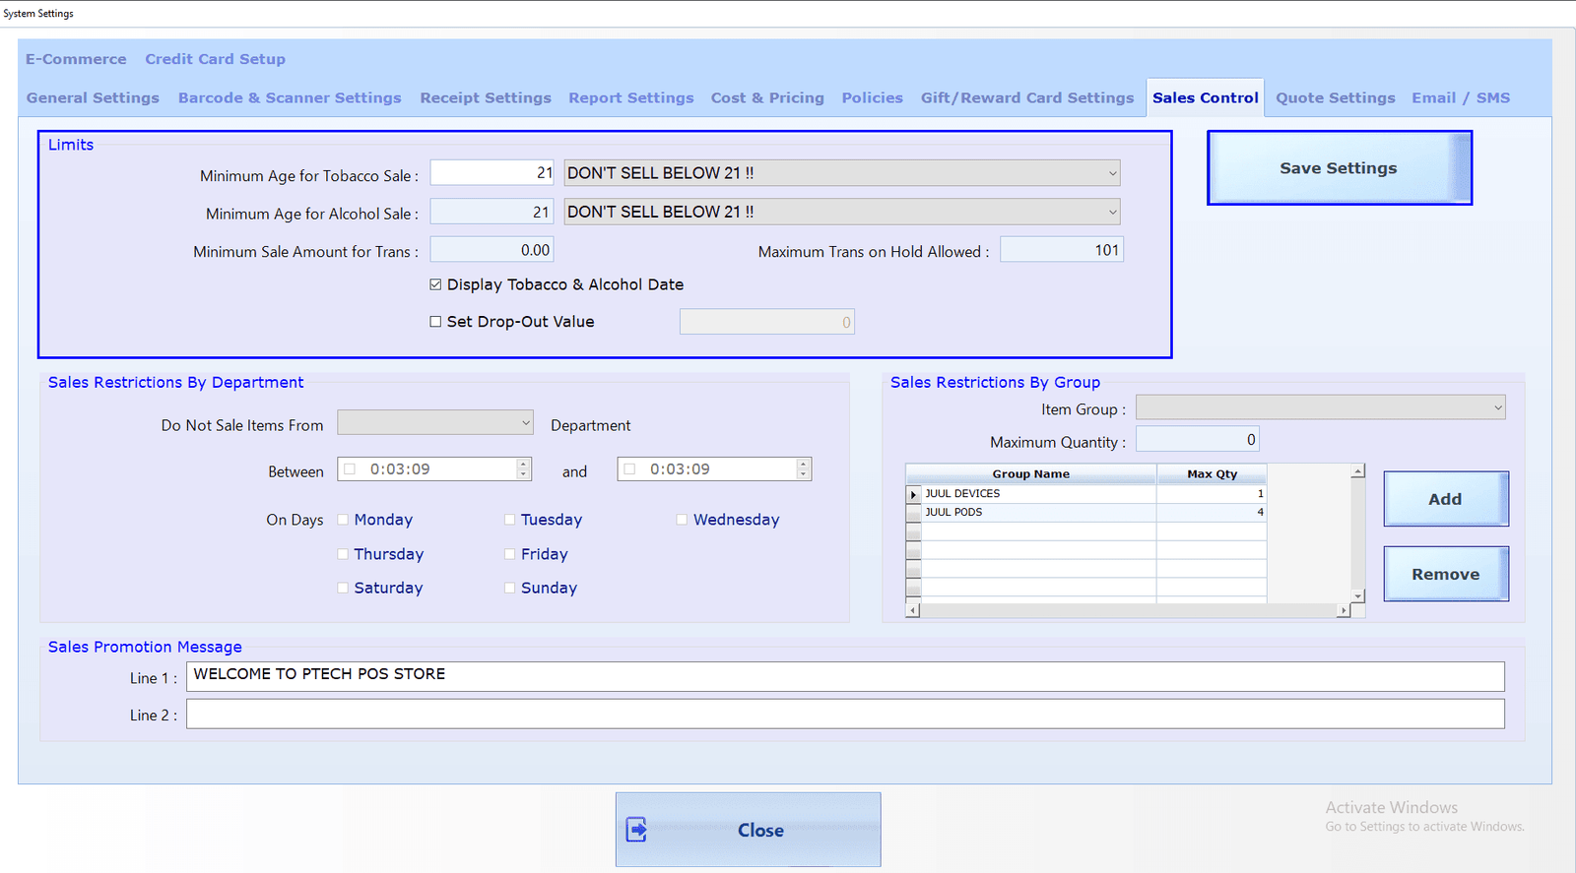The width and height of the screenshot is (1576, 873).
Task: Click the start time spinner arrows
Action: (x=524, y=469)
